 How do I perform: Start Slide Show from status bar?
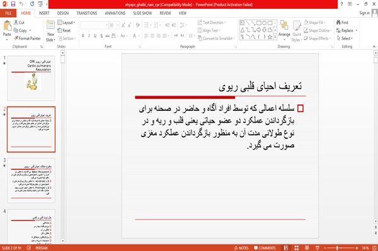pos(318,248)
